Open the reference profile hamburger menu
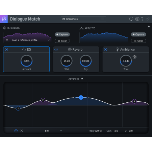Viewport: 152px width, 152px height. pyautogui.click(x=7, y=40)
